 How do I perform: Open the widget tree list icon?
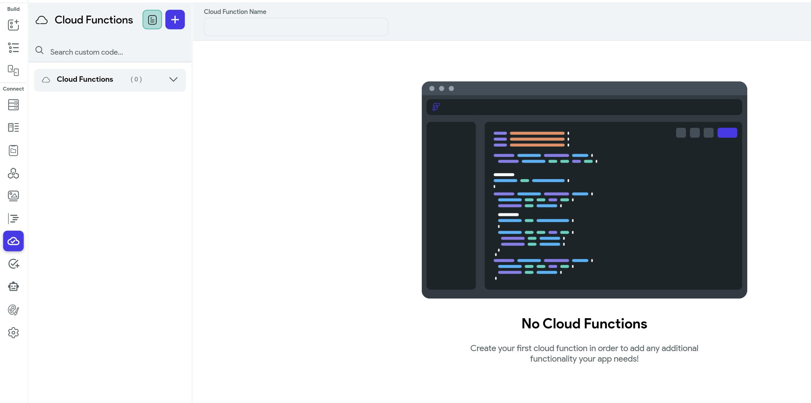[13, 48]
